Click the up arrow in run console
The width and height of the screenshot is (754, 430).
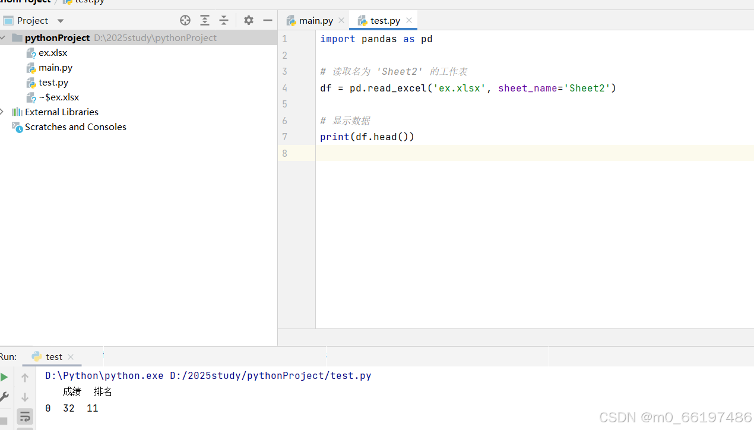coord(24,377)
